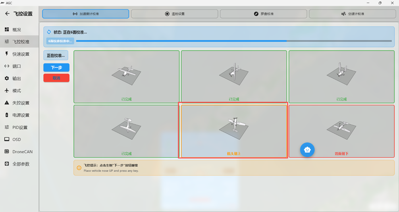Screen dimensions: 399x212
Task: Open the OSD monitor icon entry
Action: (x=7, y=139)
